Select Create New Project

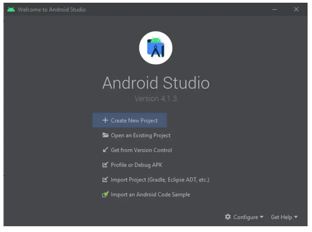(129, 120)
